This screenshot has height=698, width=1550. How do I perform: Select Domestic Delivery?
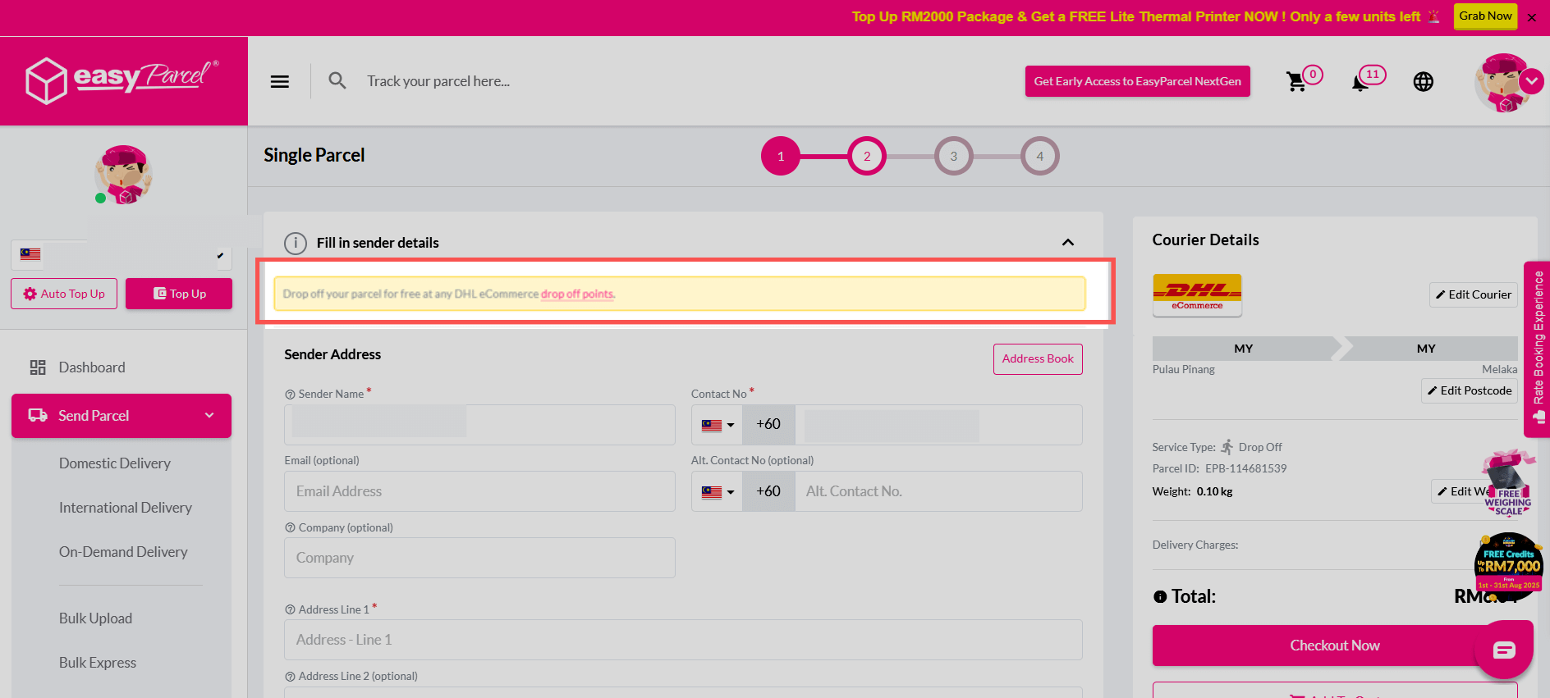[115, 463]
